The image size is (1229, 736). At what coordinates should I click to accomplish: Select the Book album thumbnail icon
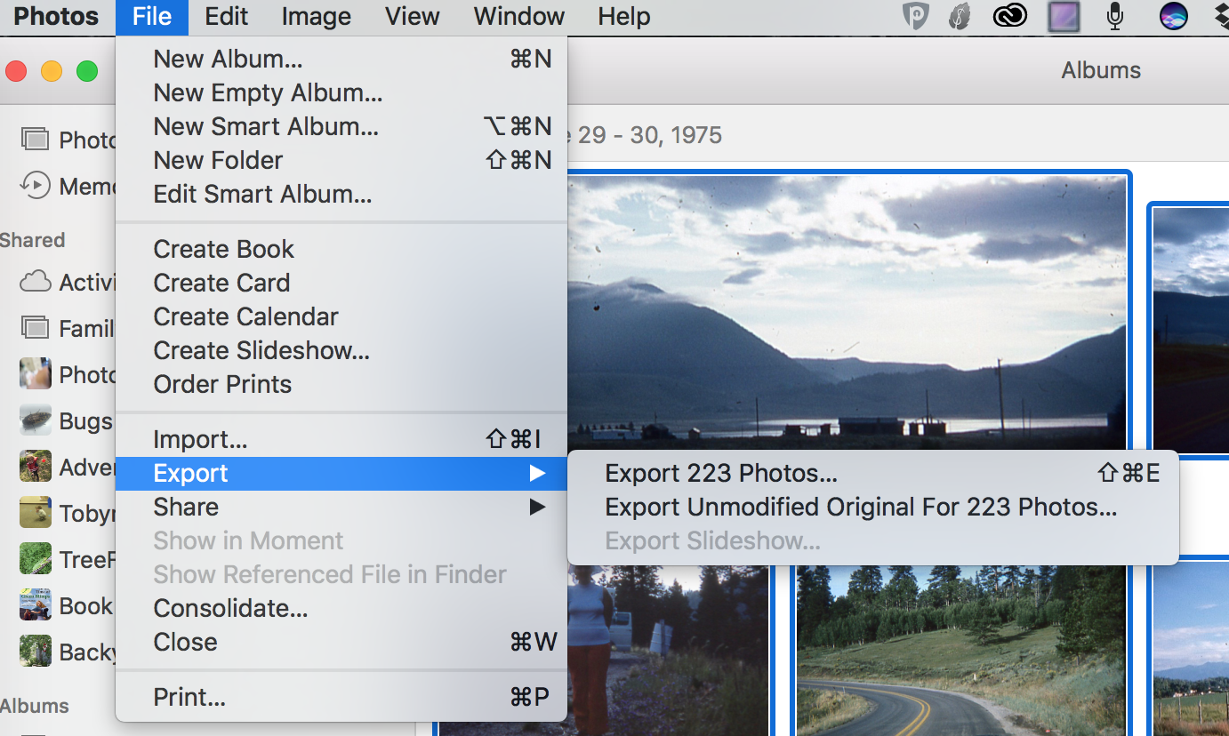click(x=35, y=604)
